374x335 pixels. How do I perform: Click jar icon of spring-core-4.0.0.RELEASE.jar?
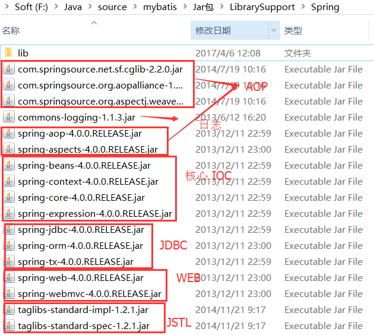coord(9,197)
